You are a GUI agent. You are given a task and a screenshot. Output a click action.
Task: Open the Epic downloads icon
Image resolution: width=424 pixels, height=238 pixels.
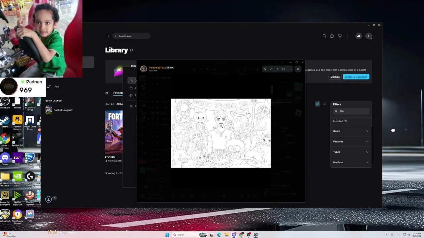48,199
